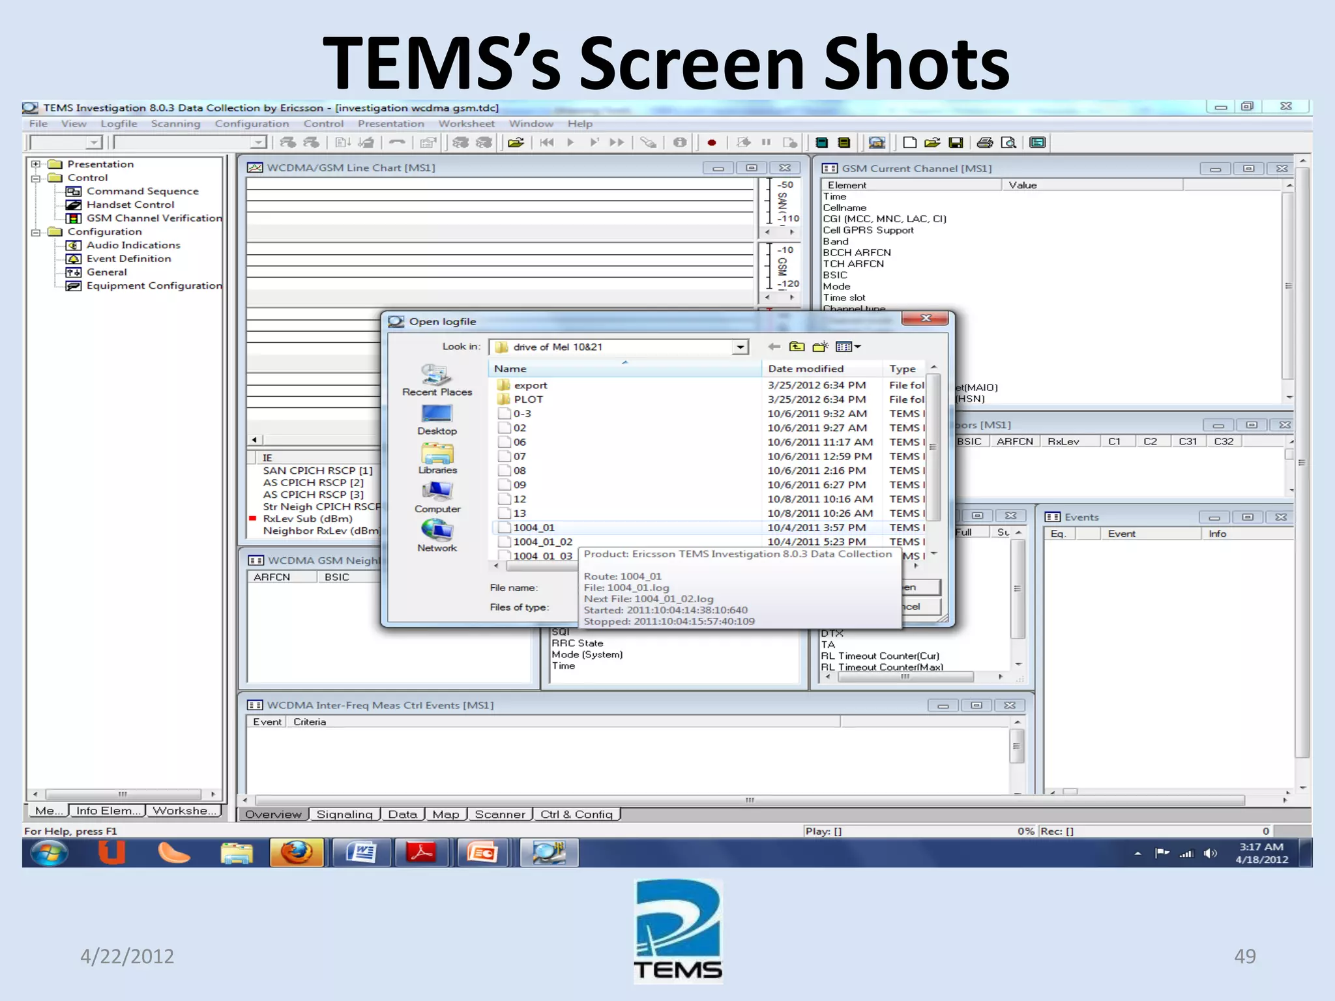Viewport: 1335px width, 1001px height.
Task: Click navigator panel horizontal scrollbar
Action: point(123,794)
